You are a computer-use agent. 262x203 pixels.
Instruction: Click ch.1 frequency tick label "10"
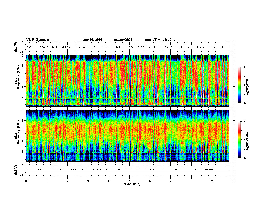[x=22, y=55]
